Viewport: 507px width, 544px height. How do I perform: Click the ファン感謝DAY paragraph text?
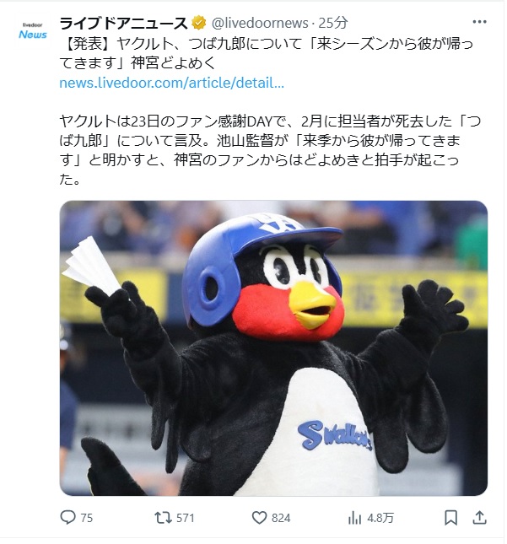tap(270, 150)
